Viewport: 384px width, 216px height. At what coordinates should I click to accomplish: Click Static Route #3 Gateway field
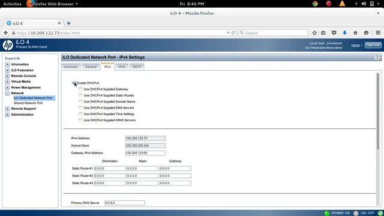point(175,183)
